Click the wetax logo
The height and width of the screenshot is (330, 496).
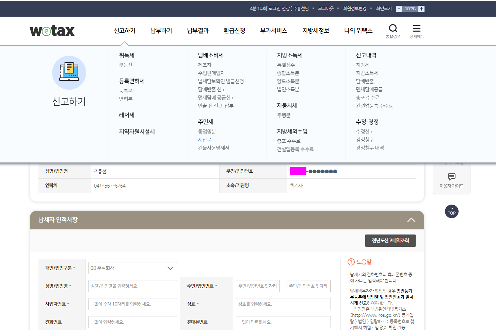(x=52, y=31)
